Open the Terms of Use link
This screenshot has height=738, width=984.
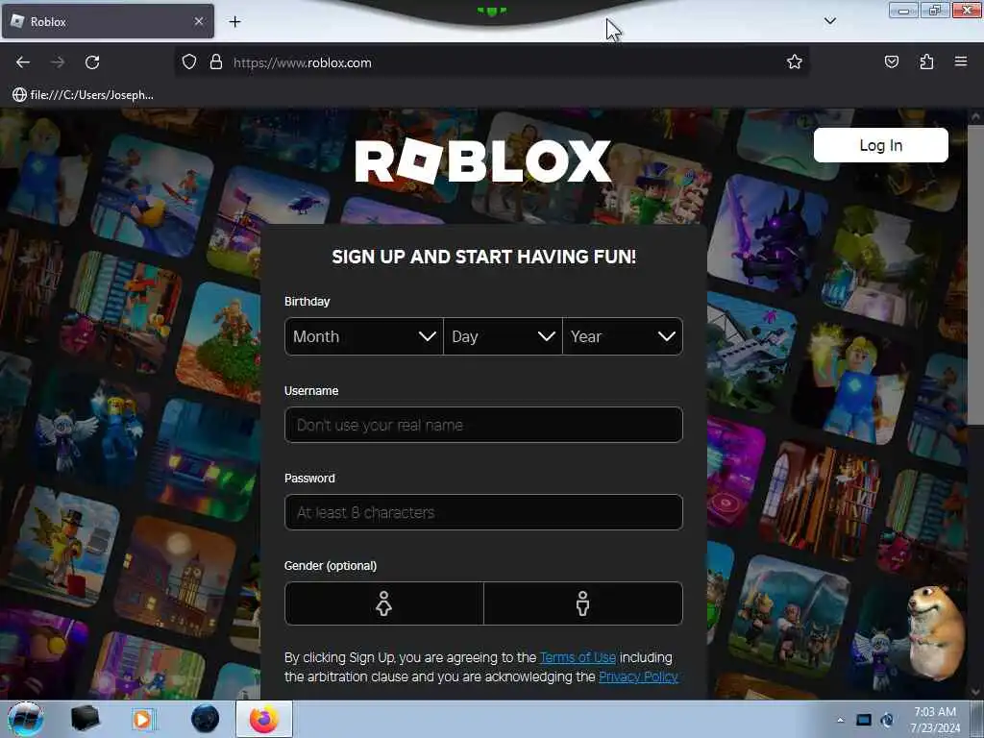578,657
